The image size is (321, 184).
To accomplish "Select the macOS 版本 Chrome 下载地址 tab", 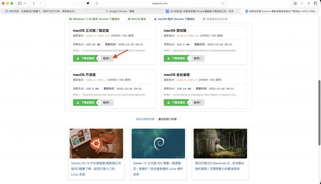I will (x=174, y=19).
